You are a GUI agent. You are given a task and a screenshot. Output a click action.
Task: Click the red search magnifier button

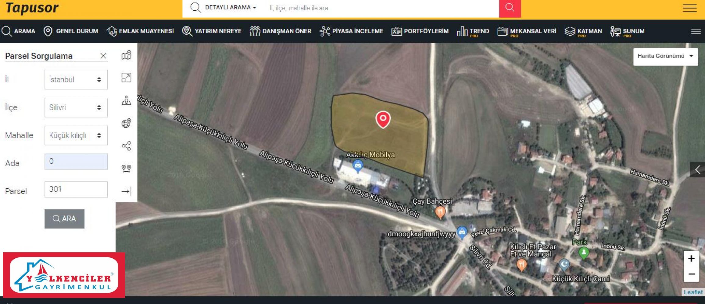pos(510,8)
